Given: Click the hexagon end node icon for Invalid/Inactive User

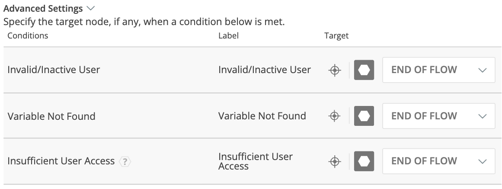Looking at the screenshot, I should pyautogui.click(x=364, y=70).
